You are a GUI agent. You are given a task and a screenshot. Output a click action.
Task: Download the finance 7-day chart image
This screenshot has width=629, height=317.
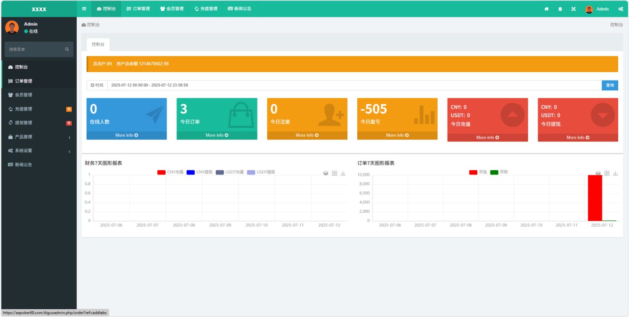343,173
